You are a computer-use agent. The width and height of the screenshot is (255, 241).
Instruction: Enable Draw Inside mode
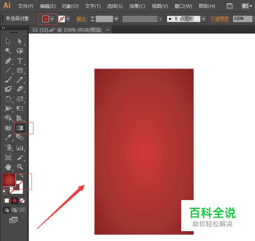coord(22,210)
